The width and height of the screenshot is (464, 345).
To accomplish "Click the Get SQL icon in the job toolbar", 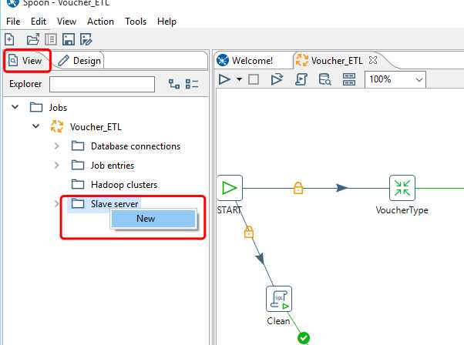I will 301,79.
